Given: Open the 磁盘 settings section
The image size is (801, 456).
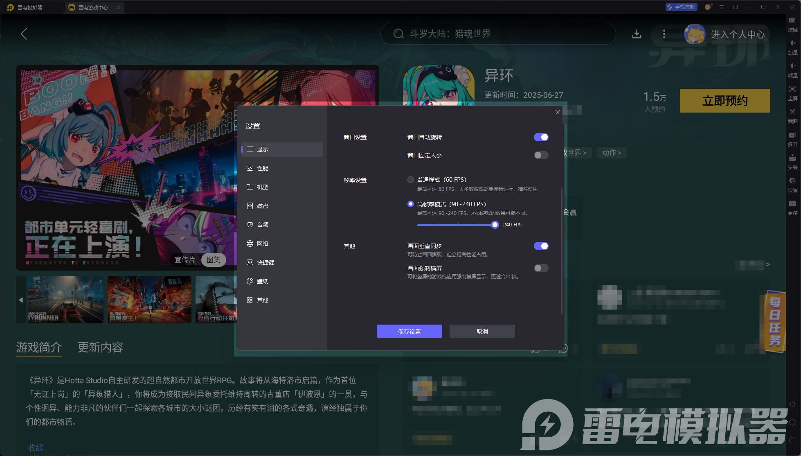Looking at the screenshot, I should pyautogui.click(x=262, y=206).
